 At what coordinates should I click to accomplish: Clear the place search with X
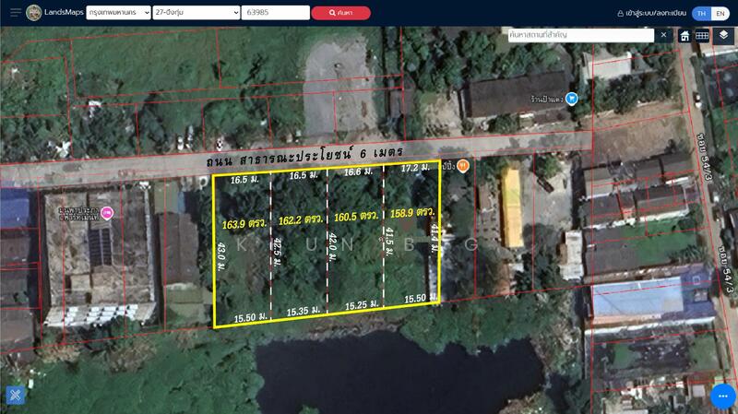point(663,35)
